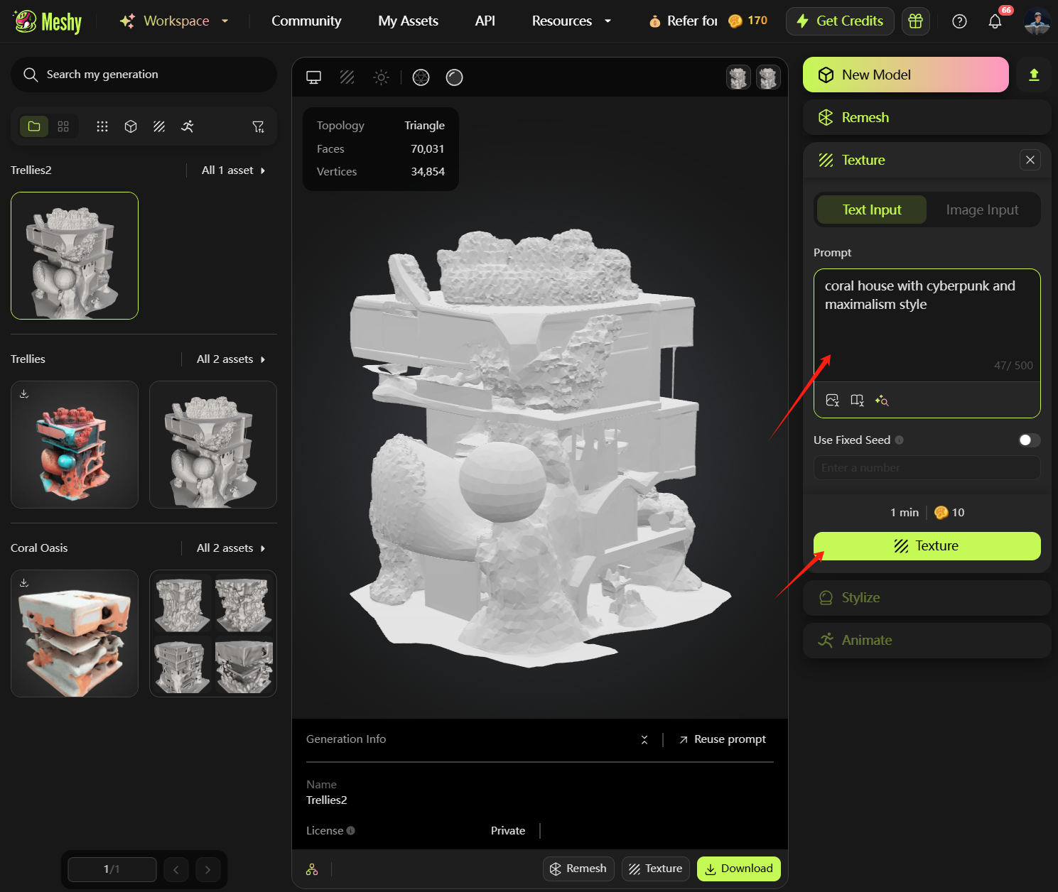This screenshot has height=892, width=1058.
Task: Open the help question mark icon
Action: (x=959, y=21)
